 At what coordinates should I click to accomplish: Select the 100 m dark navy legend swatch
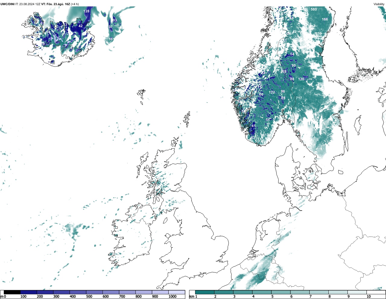click(x=29, y=292)
